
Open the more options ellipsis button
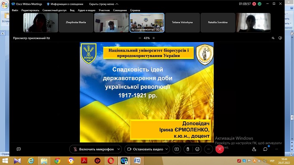pos(208,149)
